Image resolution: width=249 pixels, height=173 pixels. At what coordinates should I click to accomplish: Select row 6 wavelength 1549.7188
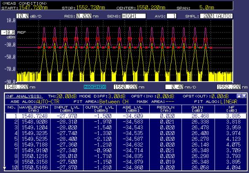point(35,145)
